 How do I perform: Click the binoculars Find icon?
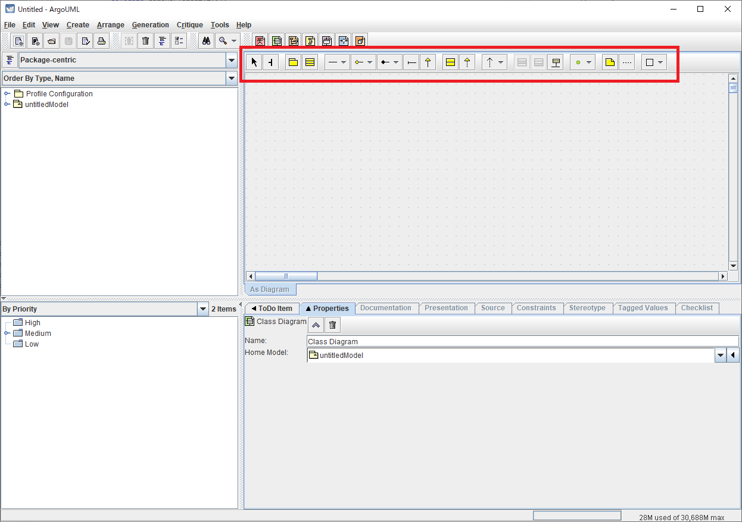[206, 41]
